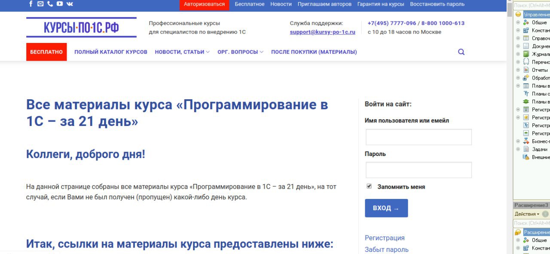550x254 pixels.
Task: Focus the Имя пользователя или емейл field
Action: click(419, 137)
